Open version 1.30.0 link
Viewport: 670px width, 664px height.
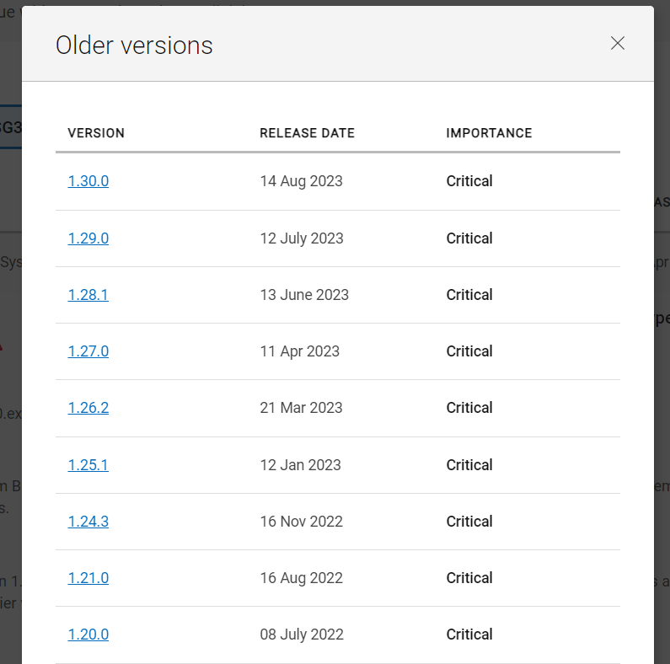[88, 181]
